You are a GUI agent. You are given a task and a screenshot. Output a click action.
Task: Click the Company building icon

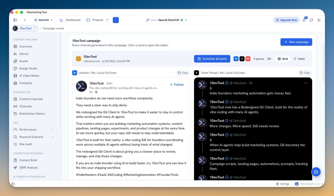[x=15, y=83]
